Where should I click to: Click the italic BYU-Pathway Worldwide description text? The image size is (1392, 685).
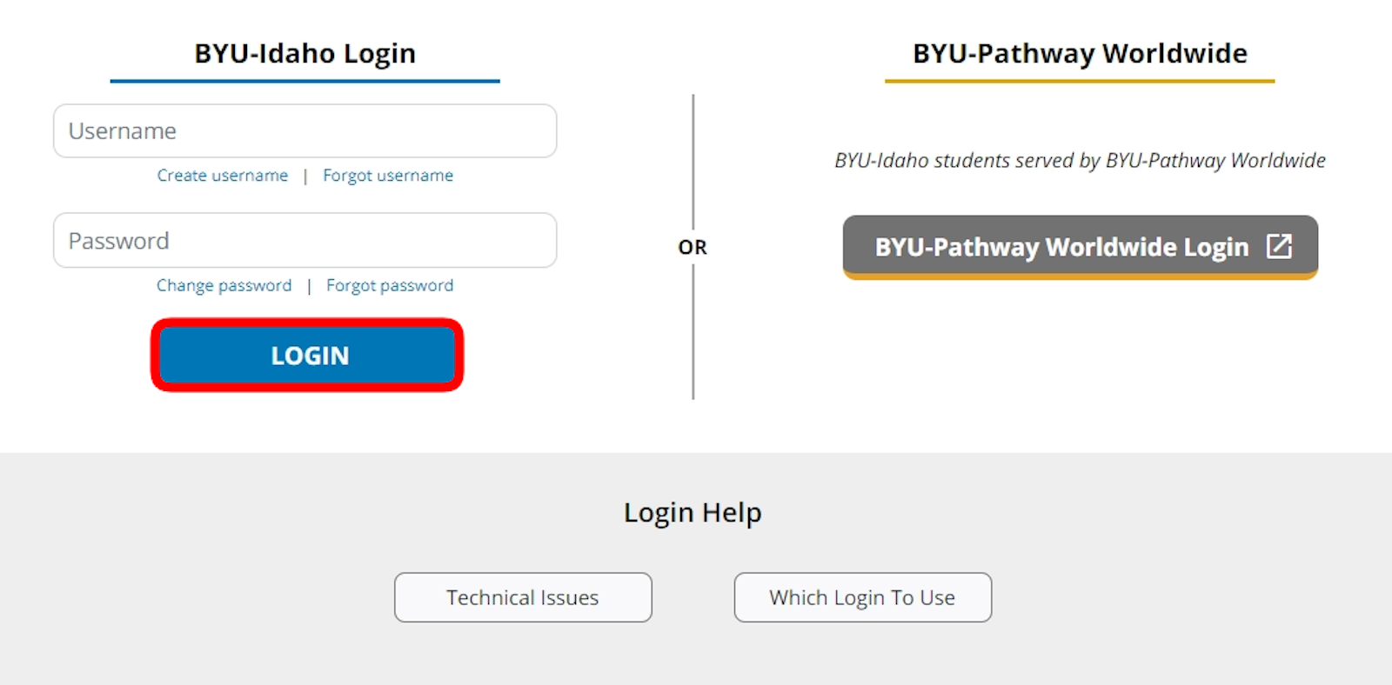tap(1079, 160)
